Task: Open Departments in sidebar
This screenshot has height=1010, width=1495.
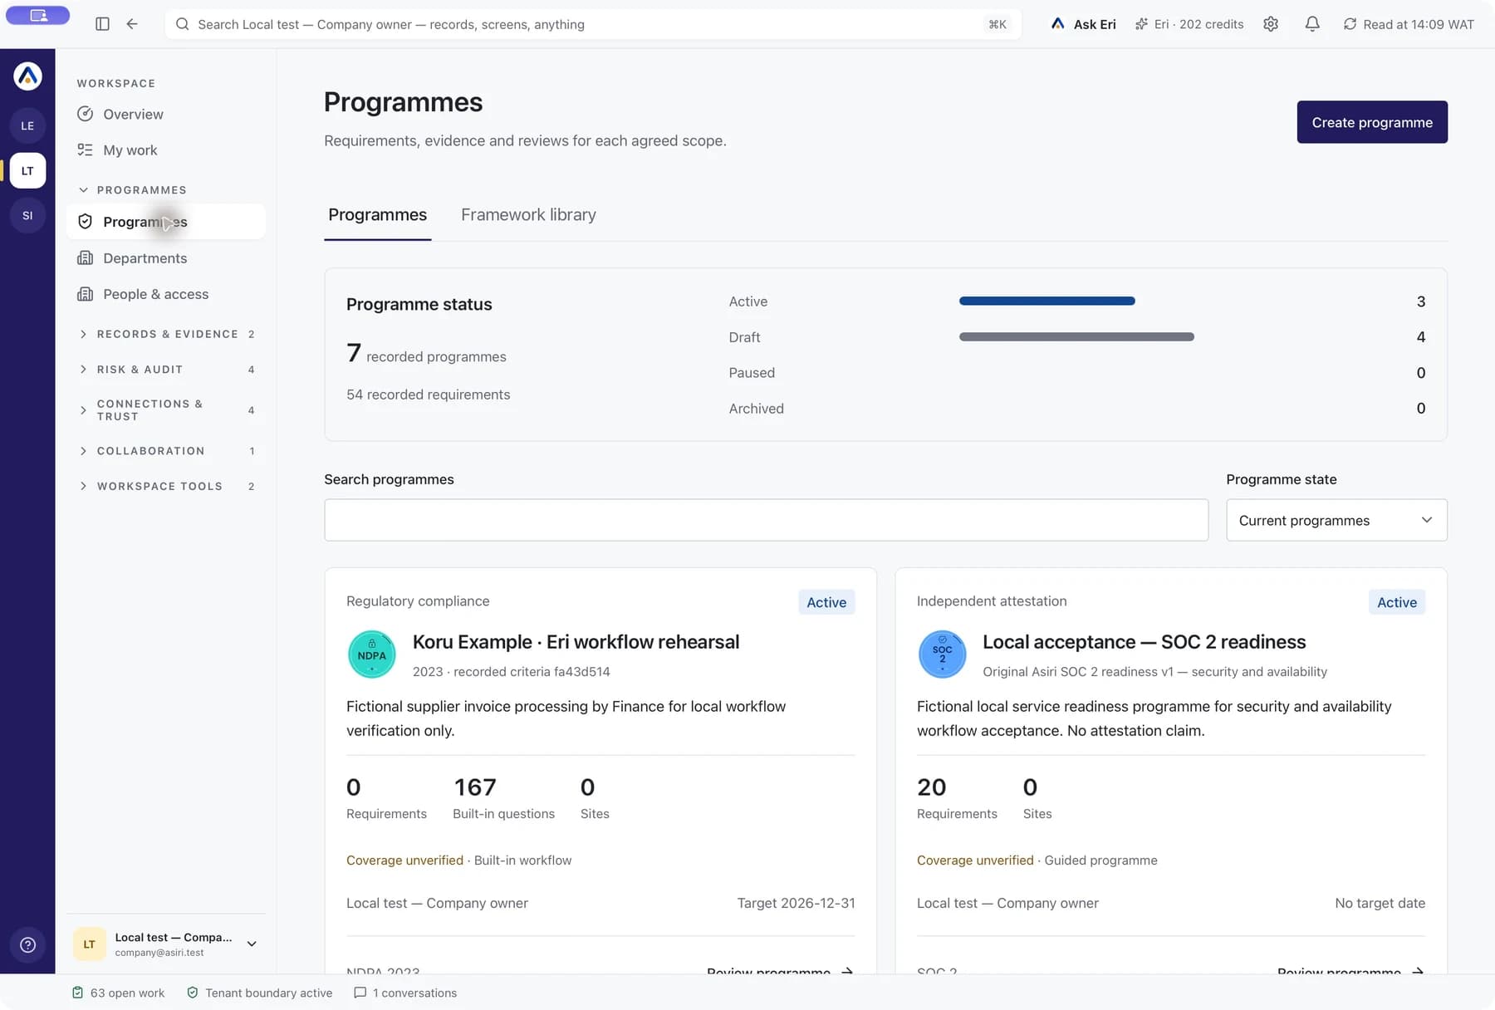Action: click(166, 258)
